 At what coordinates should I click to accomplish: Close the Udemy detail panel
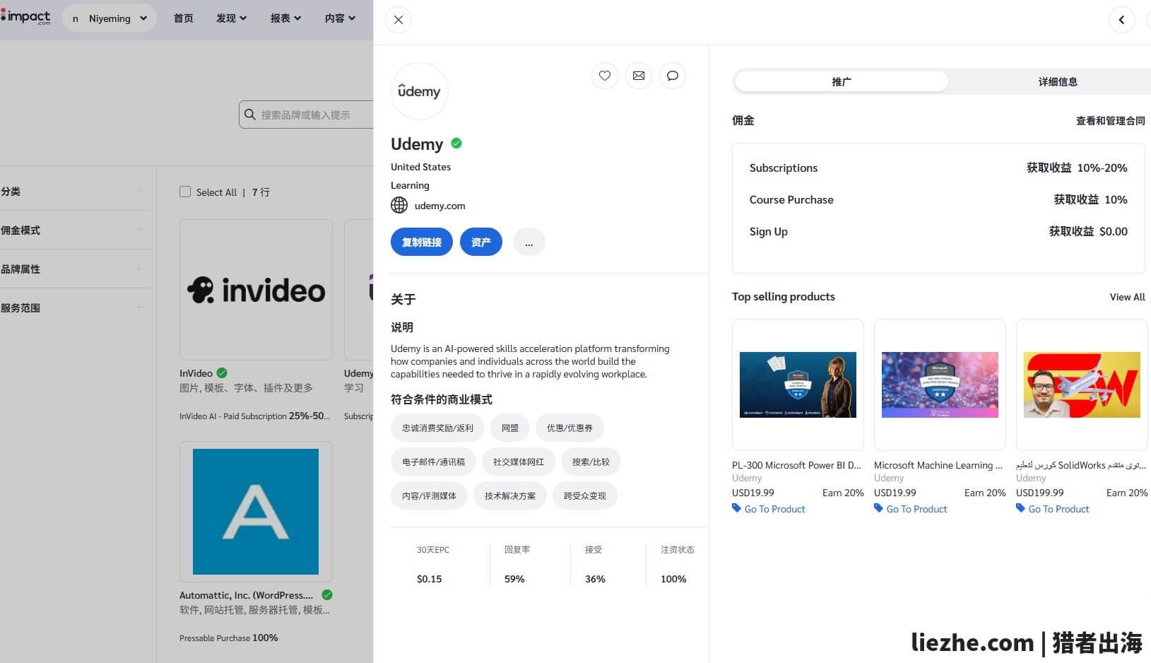tap(399, 20)
